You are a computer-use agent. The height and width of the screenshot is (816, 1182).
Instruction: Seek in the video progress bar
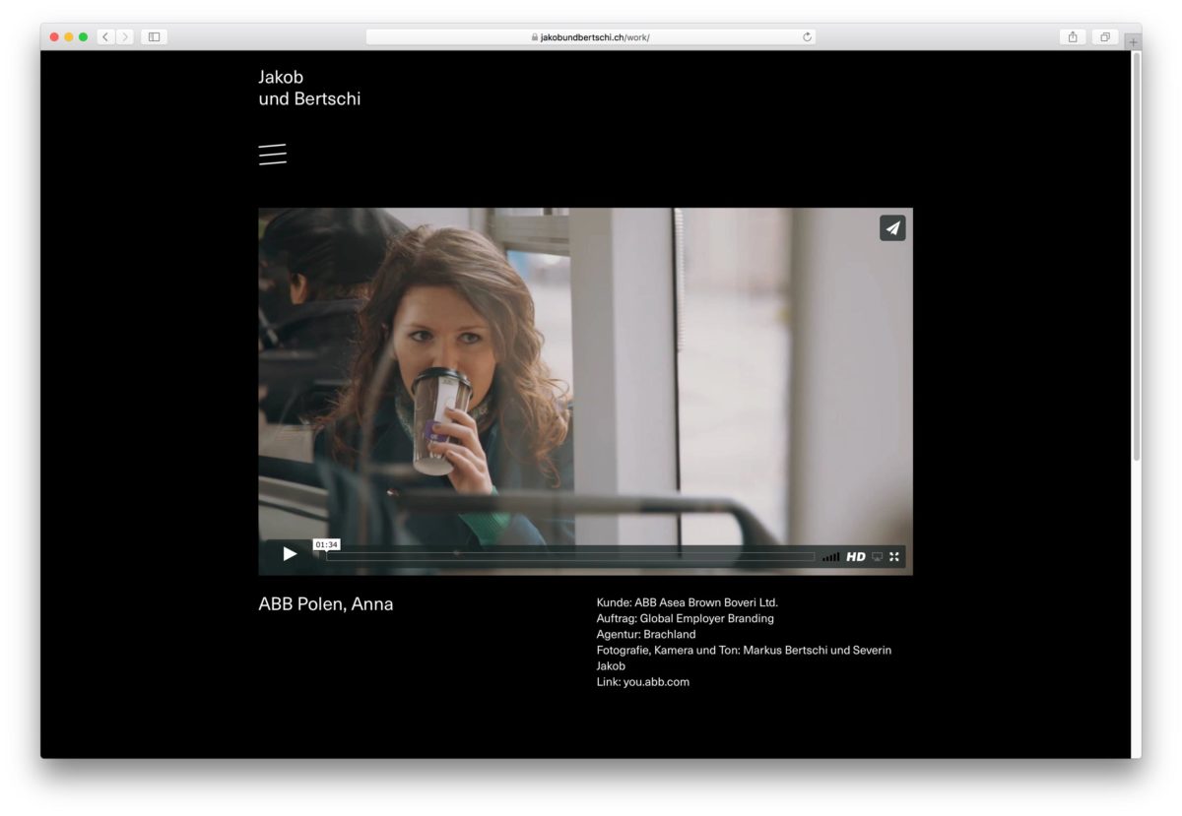click(x=569, y=556)
